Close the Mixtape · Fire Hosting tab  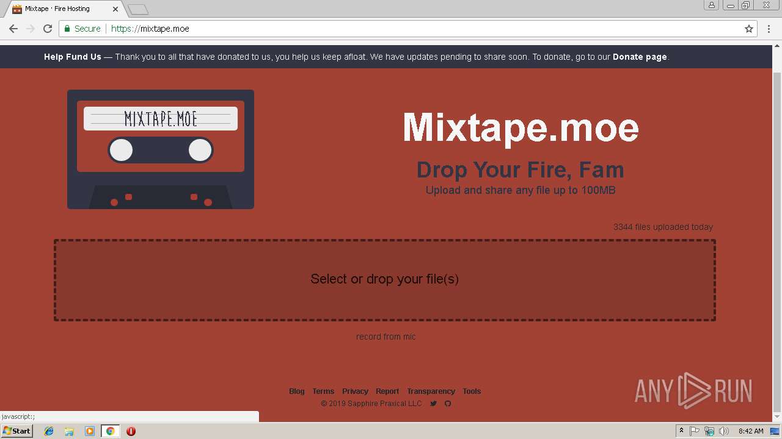115,9
